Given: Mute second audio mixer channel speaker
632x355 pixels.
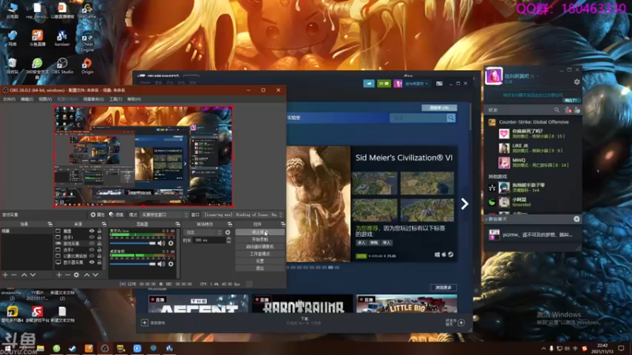Looking at the screenshot, I should [x=162, y=264].
